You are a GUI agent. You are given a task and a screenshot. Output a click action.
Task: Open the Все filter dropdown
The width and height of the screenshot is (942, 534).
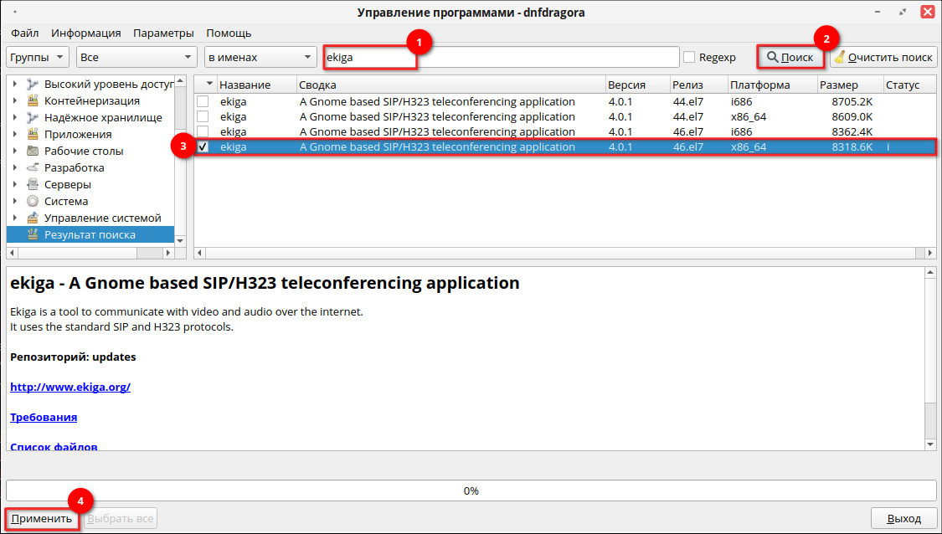tap(137, 57)
